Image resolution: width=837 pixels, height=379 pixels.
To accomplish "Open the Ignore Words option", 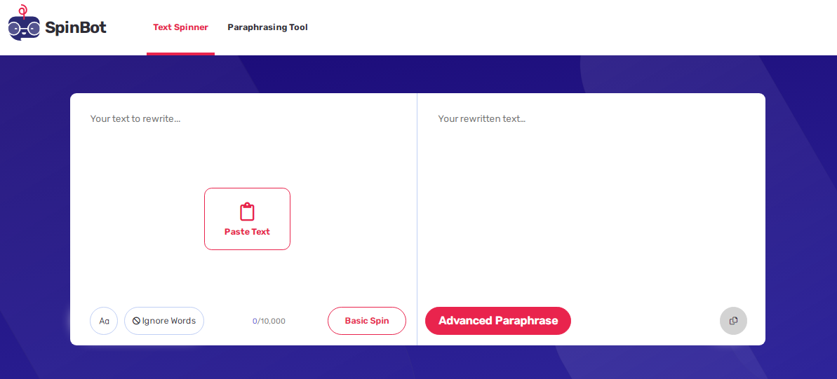I will click(164, 321).
